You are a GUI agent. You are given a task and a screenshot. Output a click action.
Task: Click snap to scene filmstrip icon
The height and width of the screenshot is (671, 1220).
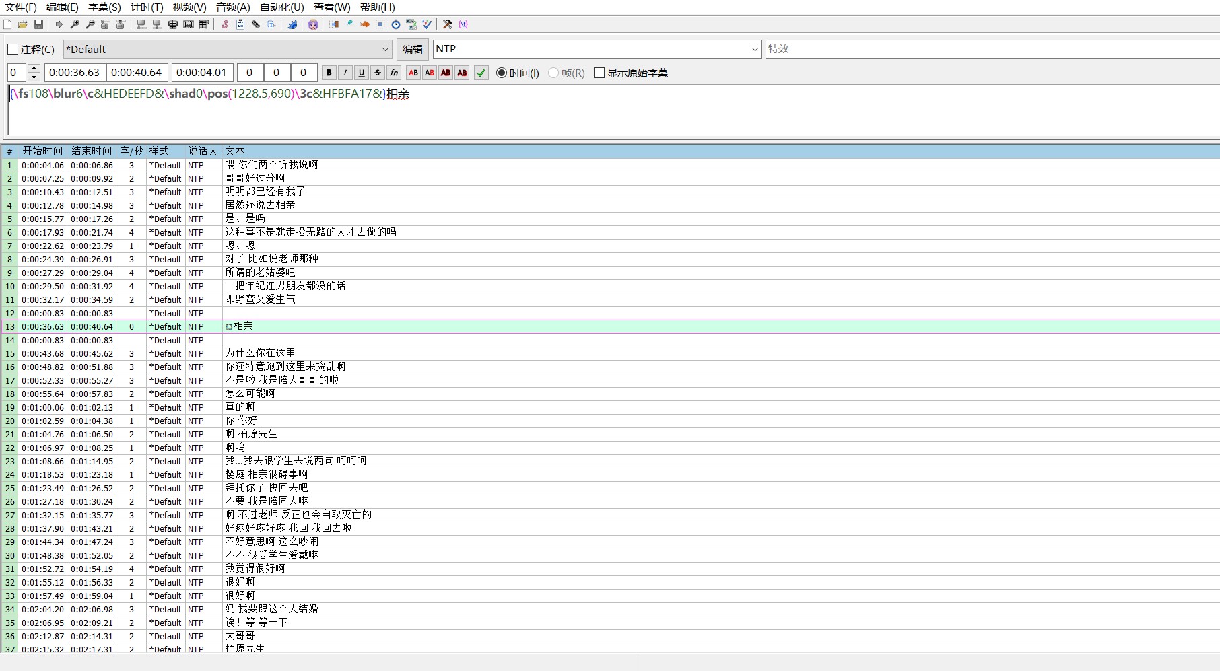189,24
